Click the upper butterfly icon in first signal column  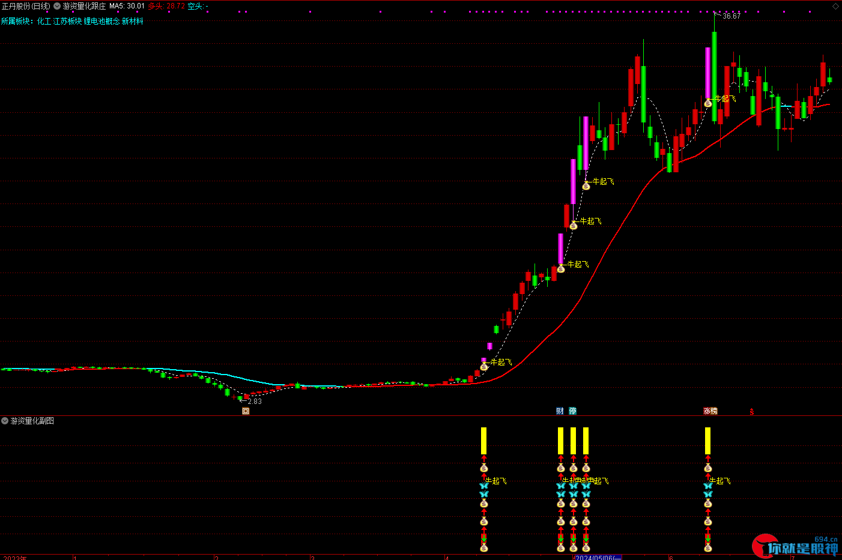pyautogui.click(x=484, y=486)
